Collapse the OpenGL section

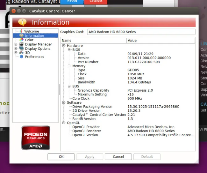[64, 123]
